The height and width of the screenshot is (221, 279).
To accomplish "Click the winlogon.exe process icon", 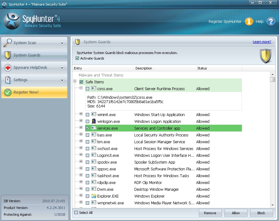I will point(94,121).
